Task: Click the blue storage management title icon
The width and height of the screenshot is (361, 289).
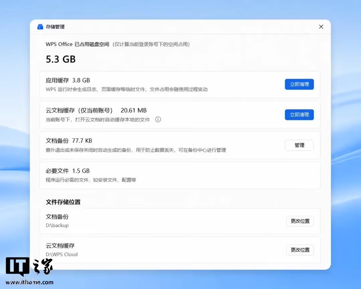Action: pyautogui.click(x=40, y=27)
